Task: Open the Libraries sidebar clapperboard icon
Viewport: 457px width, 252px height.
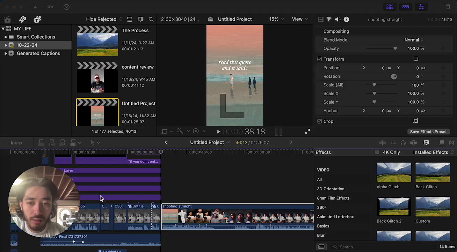Action: point(7,20)
